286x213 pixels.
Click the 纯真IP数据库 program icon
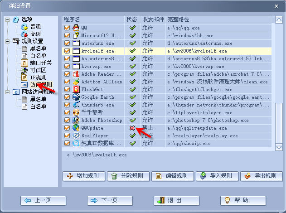[x=76, y=143]
